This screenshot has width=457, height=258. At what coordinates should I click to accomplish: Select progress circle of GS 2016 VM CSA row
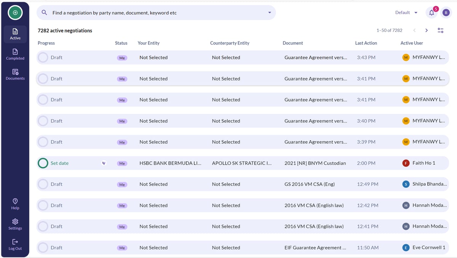[x=43, y=184]
